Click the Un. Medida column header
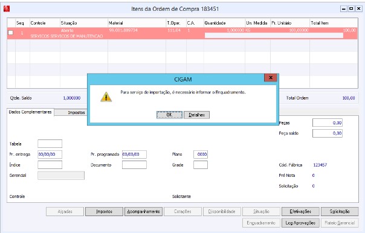Screen dimensions: 365x233 257,23
